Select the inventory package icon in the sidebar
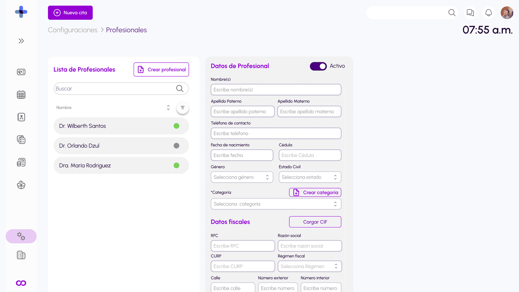 [21, 185]
